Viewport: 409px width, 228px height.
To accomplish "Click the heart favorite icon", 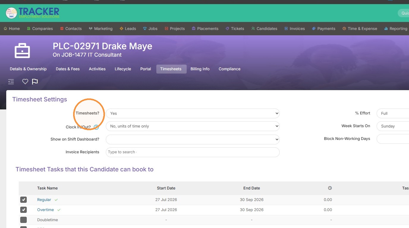I will click(25, 82).
